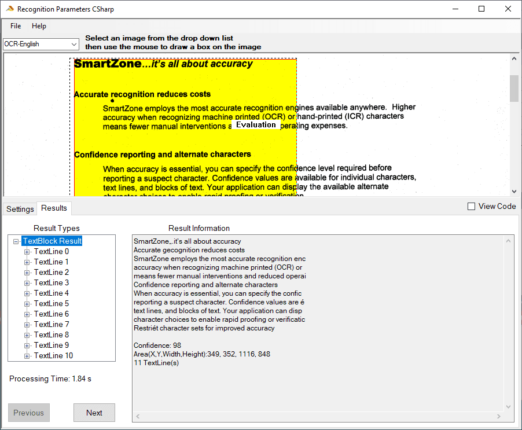522x430 pixels.
Task: Open the OCR-English image dropdown
Action: click(41, 44)
